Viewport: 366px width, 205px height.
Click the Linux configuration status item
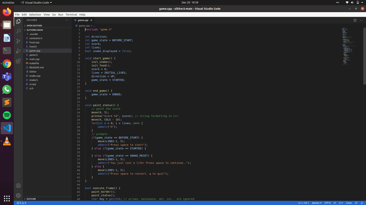click(x=349, y=203)
